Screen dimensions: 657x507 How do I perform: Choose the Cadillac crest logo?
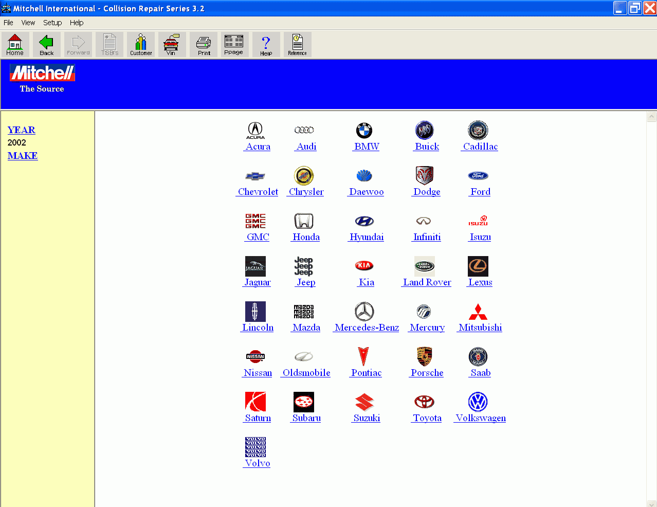click(x=478, y=131)
